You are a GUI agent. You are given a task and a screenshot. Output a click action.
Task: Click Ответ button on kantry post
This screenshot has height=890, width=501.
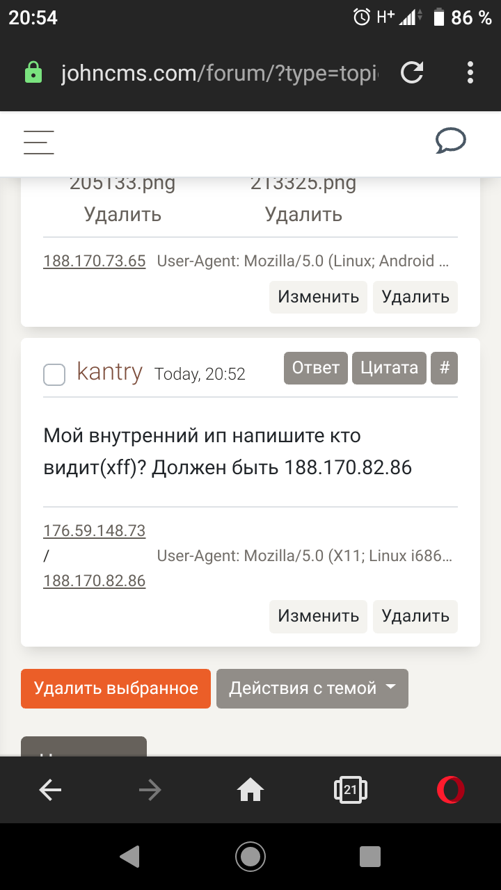click(x=315, y=368)
